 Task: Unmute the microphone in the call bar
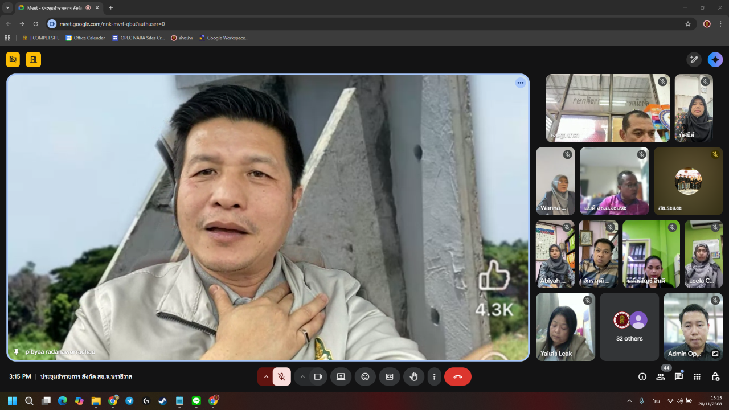tap(281, 376)
